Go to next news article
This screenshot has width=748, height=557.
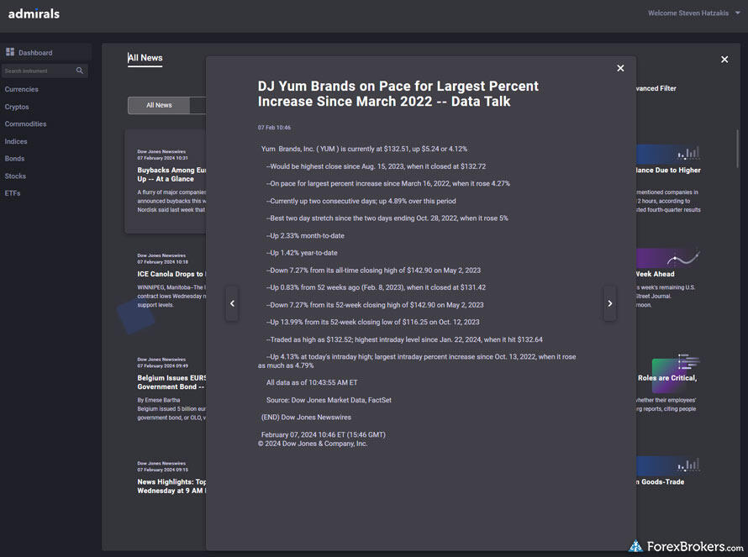tap(609, 303)
